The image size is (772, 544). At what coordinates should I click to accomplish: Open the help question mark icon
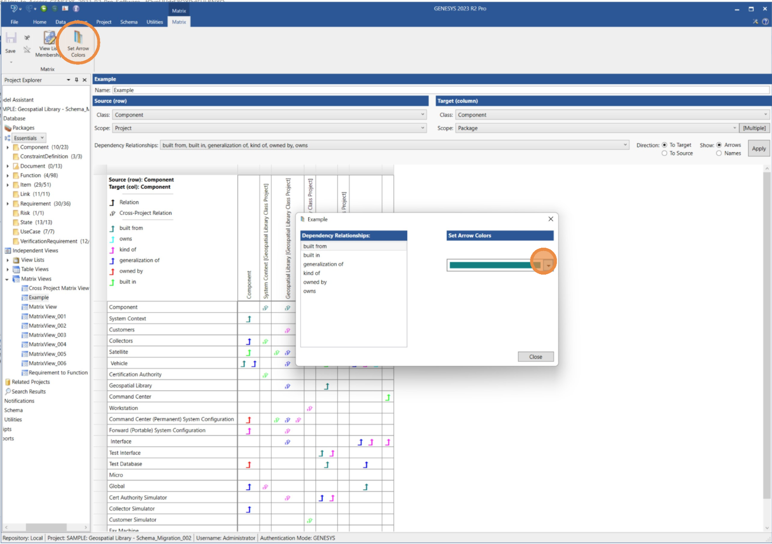(765, 22)
